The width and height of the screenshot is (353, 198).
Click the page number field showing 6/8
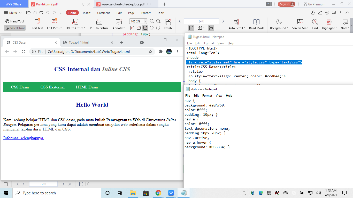(x=201, y=21)
